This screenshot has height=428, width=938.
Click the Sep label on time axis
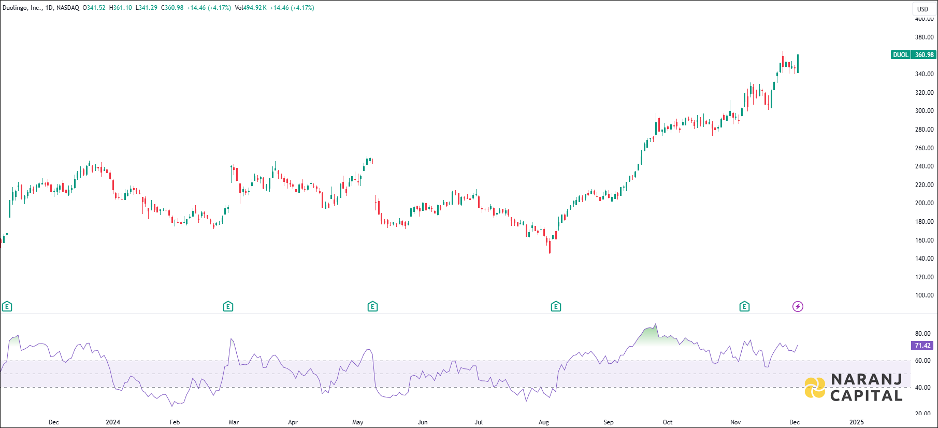tap(609, 422)
